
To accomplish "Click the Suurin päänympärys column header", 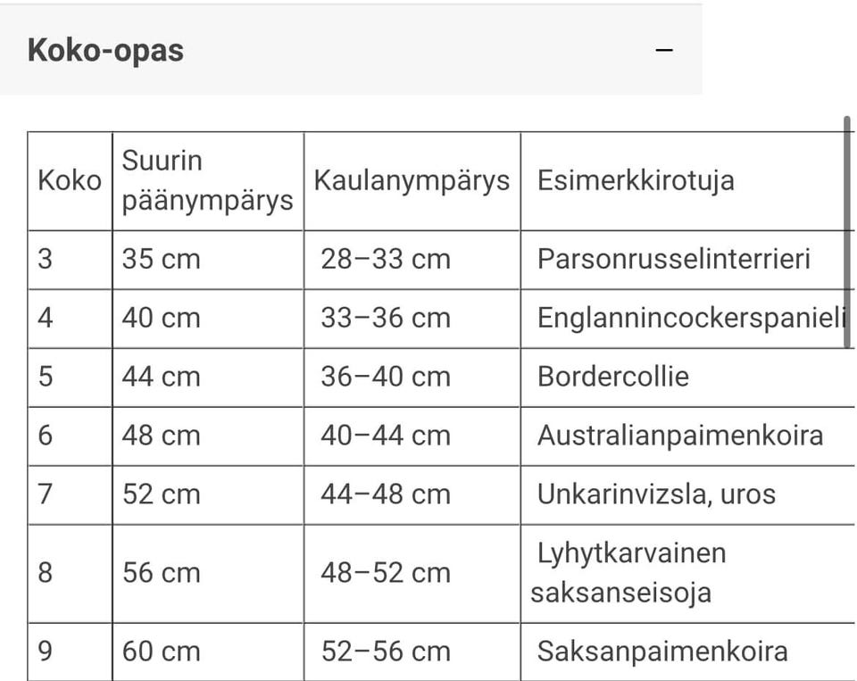I will click(x=207, y=181).
